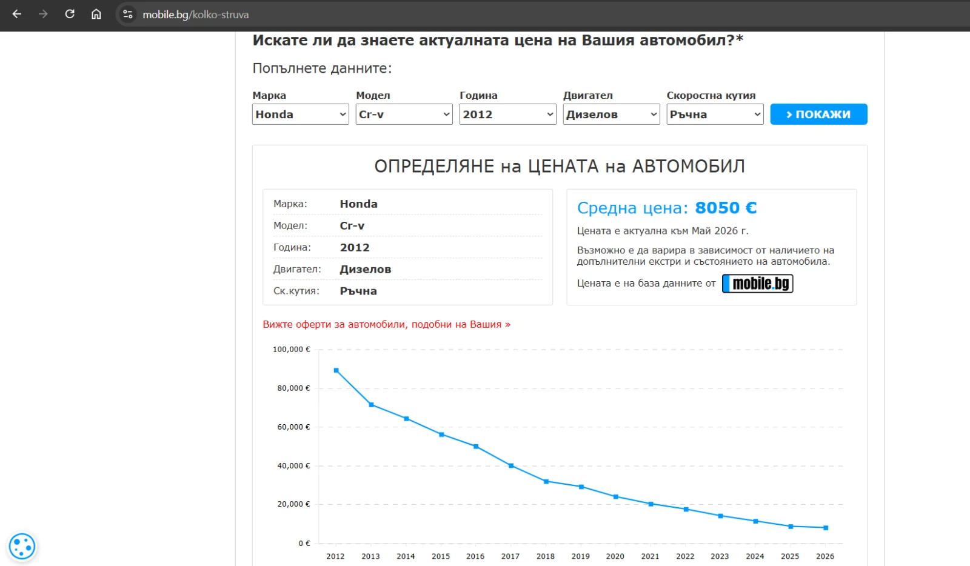This screenshot has height=566, width=970.
Task: View site information icon in address bar
Action: (127, 15)
